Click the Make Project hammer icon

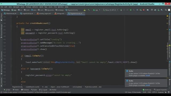[x=89, y=10]
